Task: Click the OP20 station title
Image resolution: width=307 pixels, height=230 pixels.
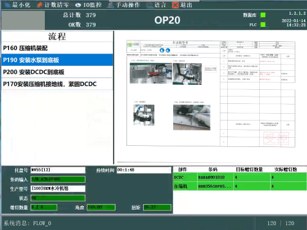Action: [x=167, y=20]
